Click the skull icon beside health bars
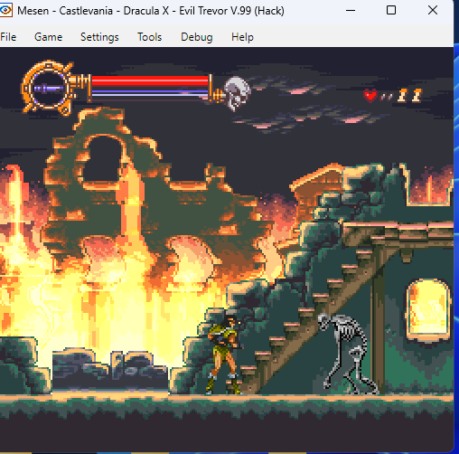 [x=237, y=93]
